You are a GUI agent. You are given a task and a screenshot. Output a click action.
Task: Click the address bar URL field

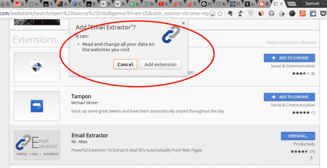pyautogui.click(x=105, y=13)
